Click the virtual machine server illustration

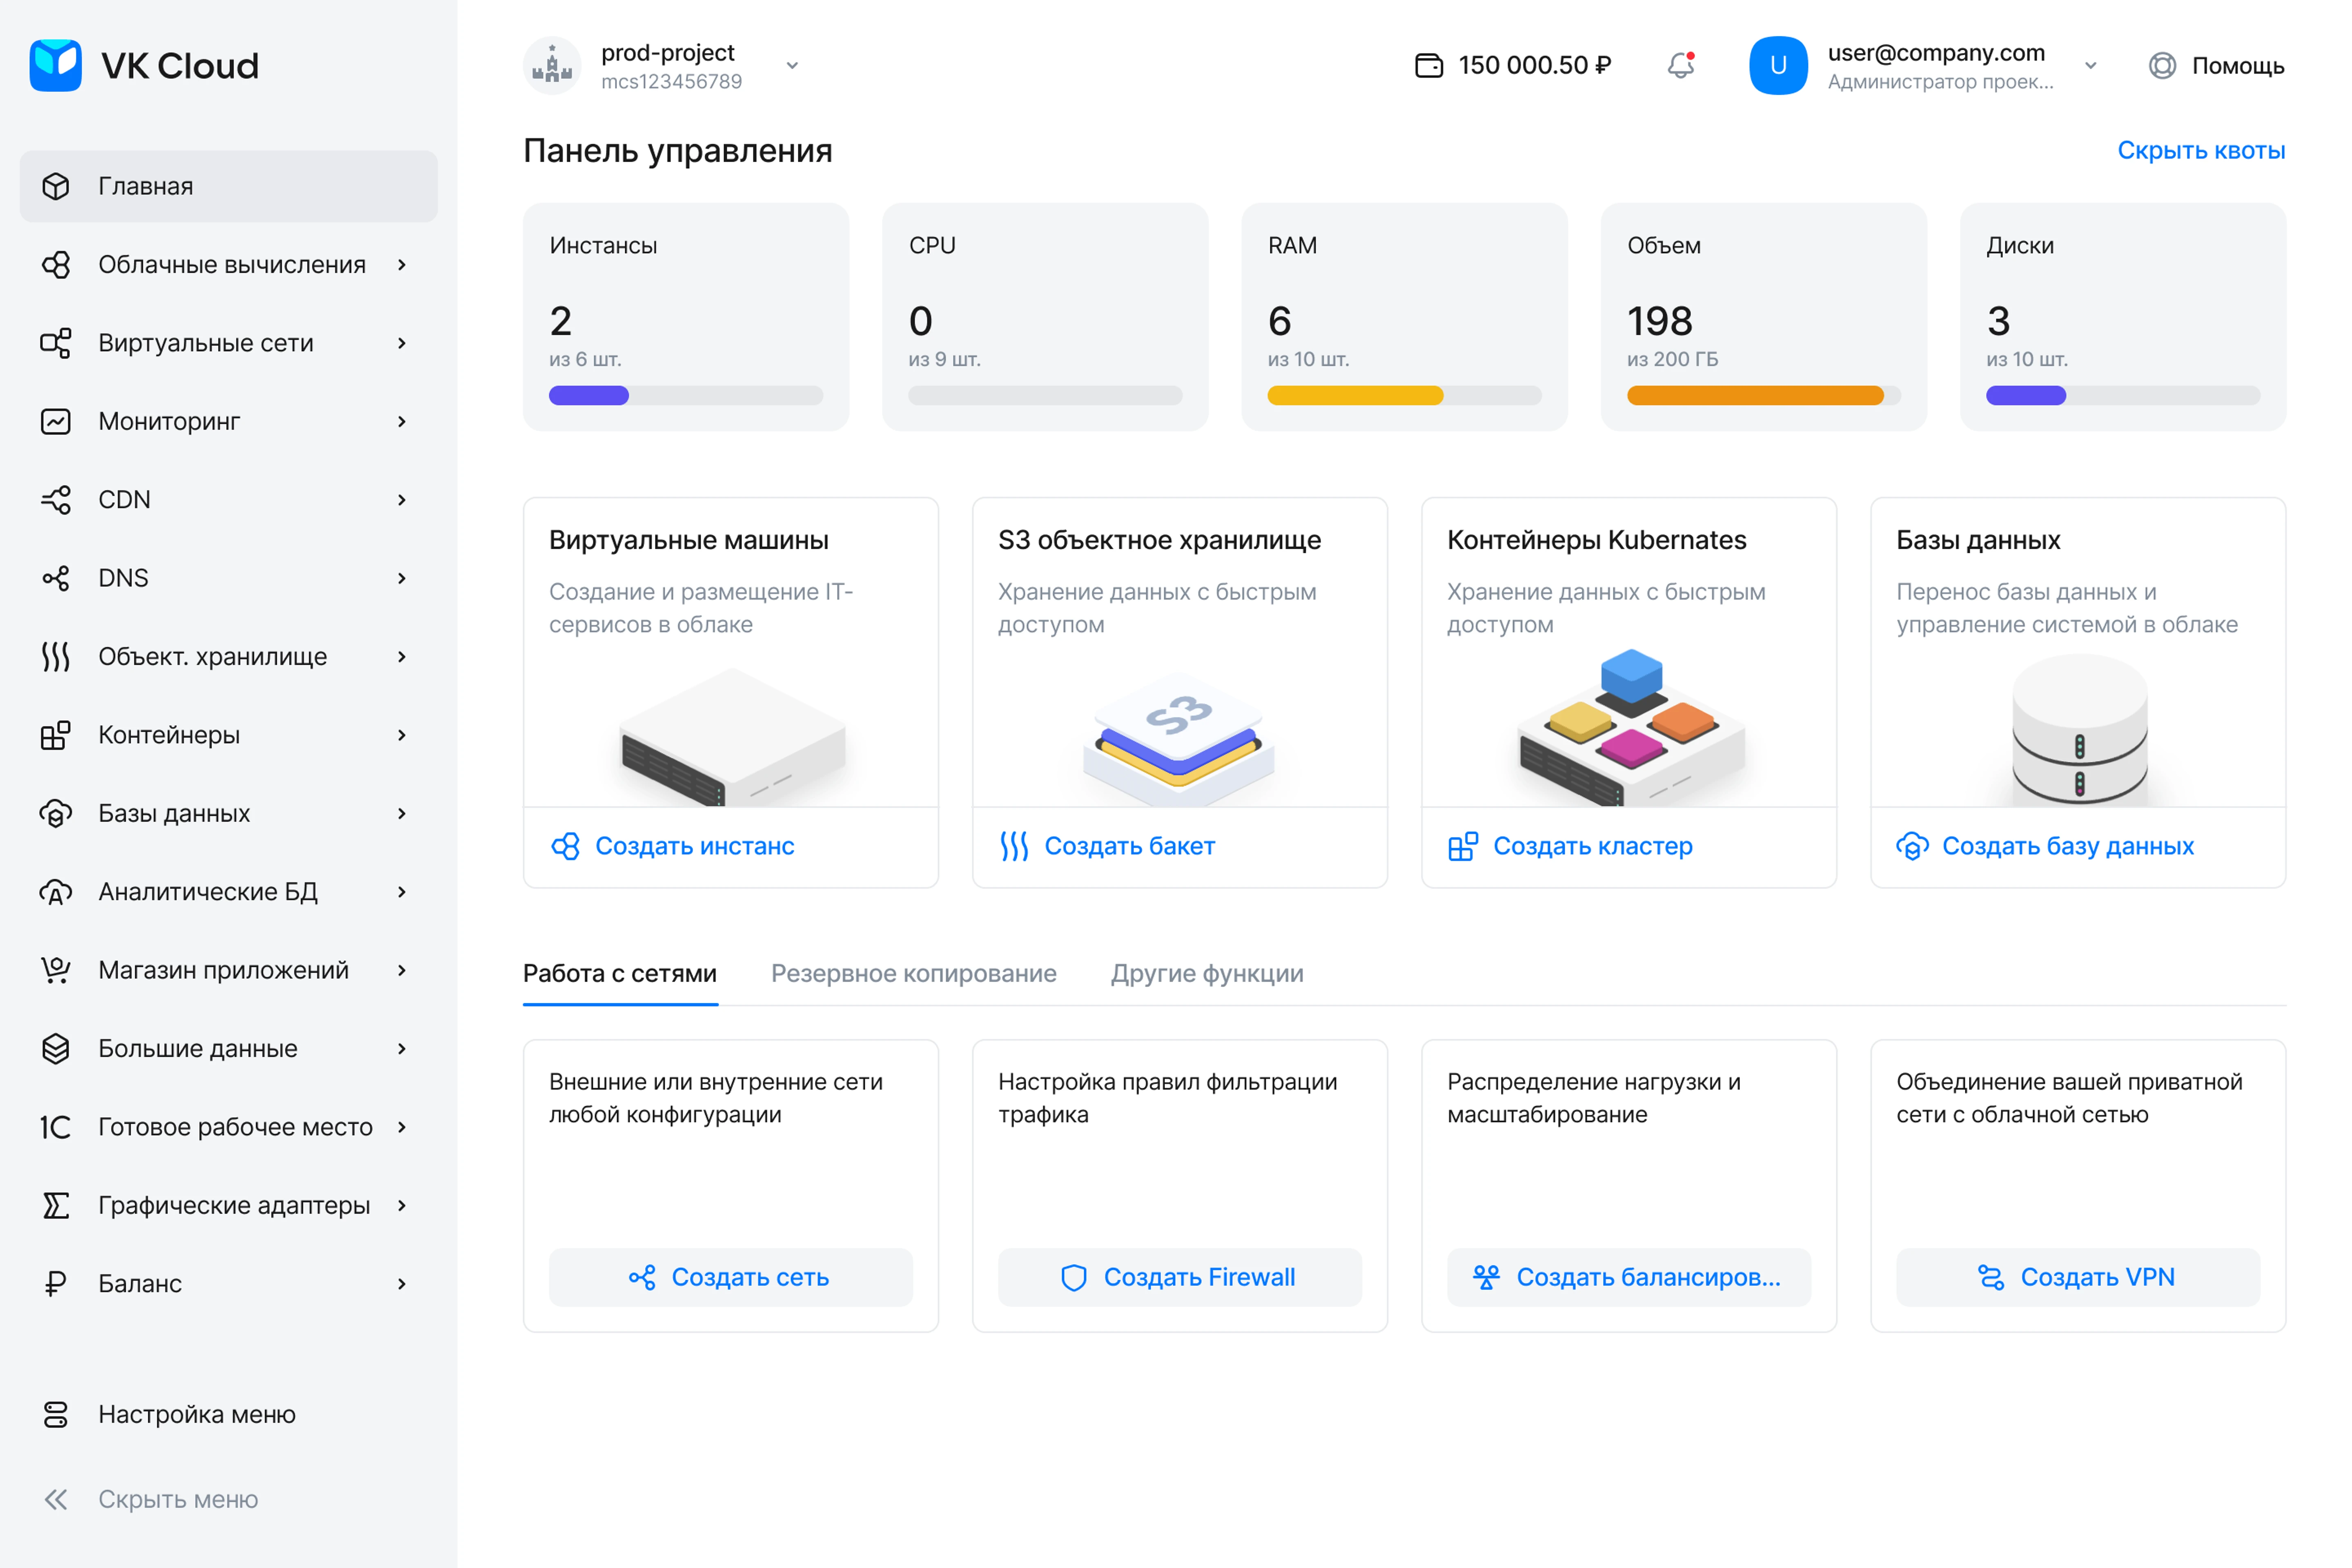732,737
